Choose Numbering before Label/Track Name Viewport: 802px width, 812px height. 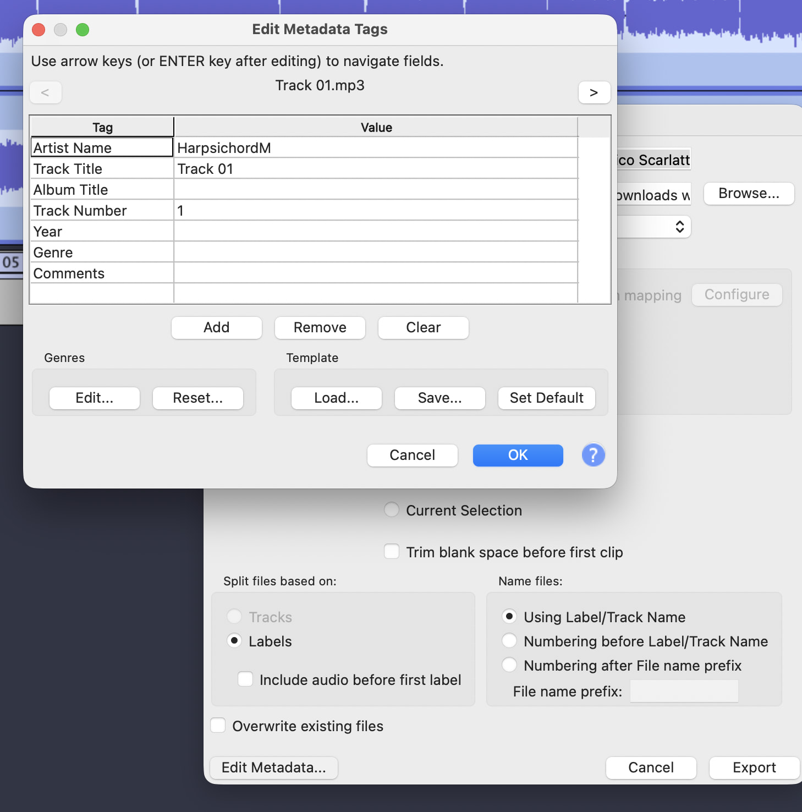pyautogui.click(x=509, y=640)
